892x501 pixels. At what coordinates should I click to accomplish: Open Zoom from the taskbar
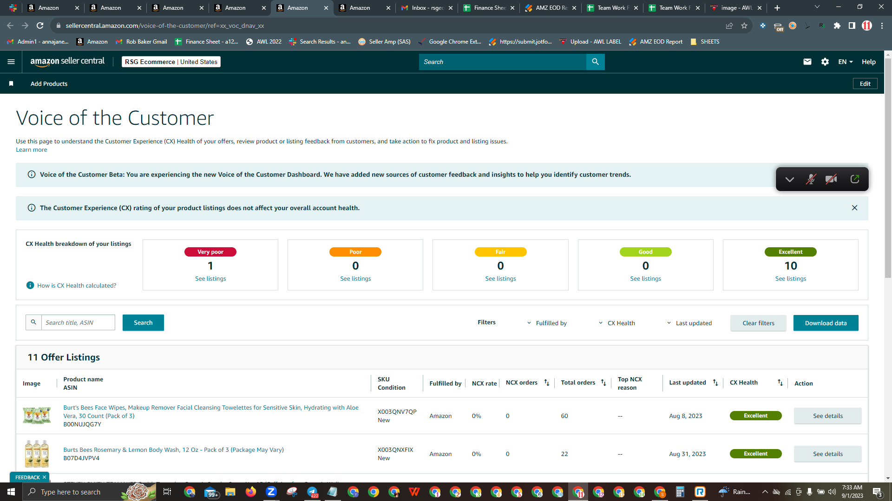tap(271, 492)
